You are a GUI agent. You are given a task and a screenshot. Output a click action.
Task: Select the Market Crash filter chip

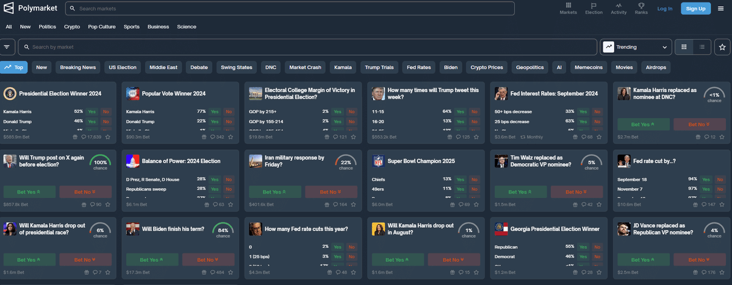pos(305,67)
